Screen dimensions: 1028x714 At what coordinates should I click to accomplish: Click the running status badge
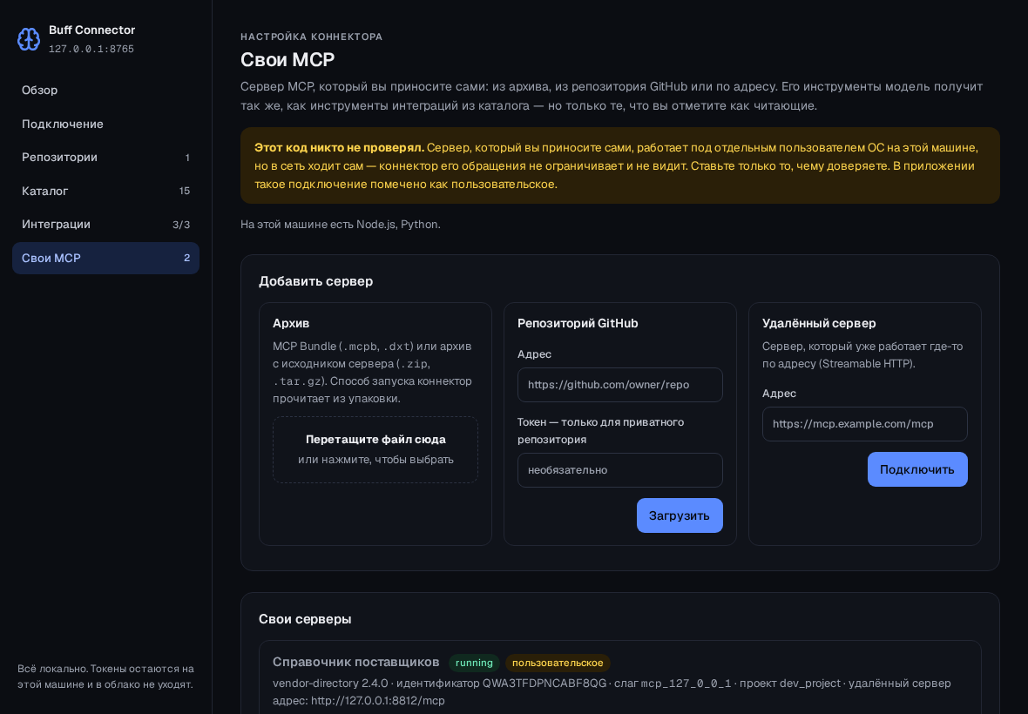474,663
